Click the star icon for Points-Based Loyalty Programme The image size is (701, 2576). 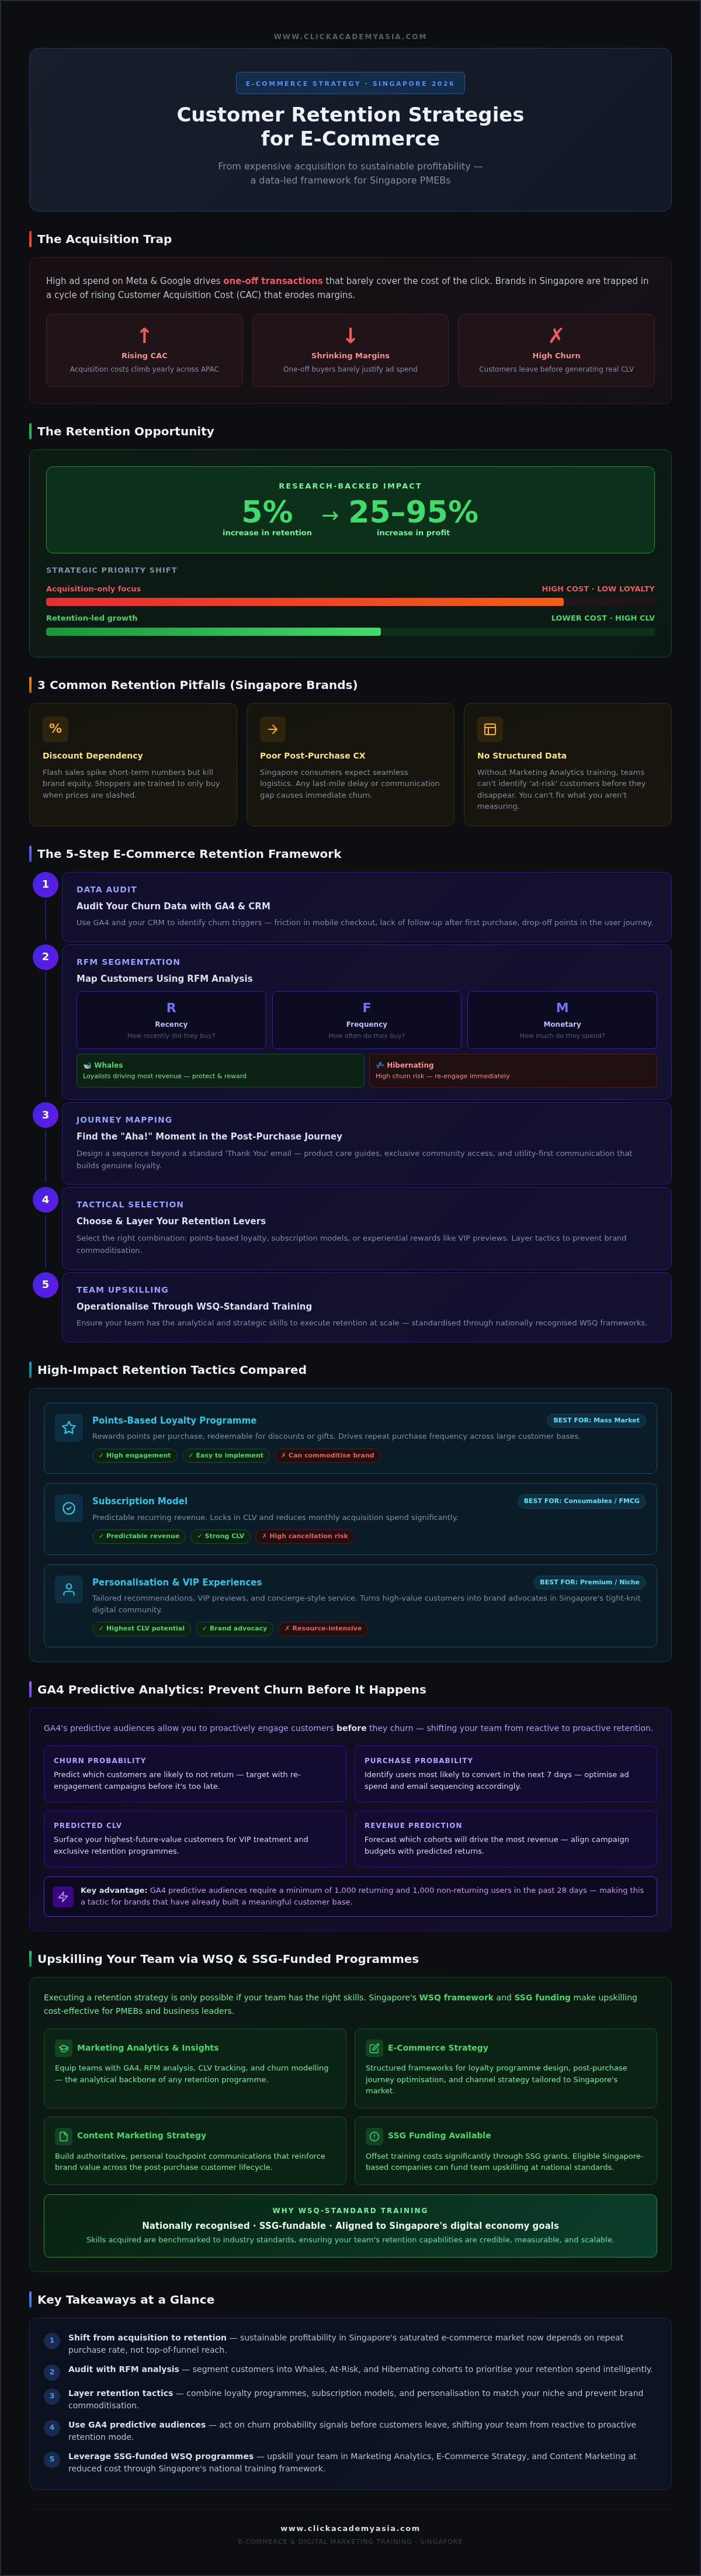point(69,1428)
